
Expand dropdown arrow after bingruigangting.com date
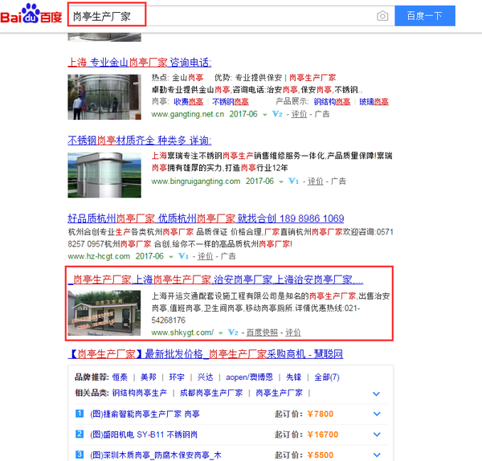(281, 182)
